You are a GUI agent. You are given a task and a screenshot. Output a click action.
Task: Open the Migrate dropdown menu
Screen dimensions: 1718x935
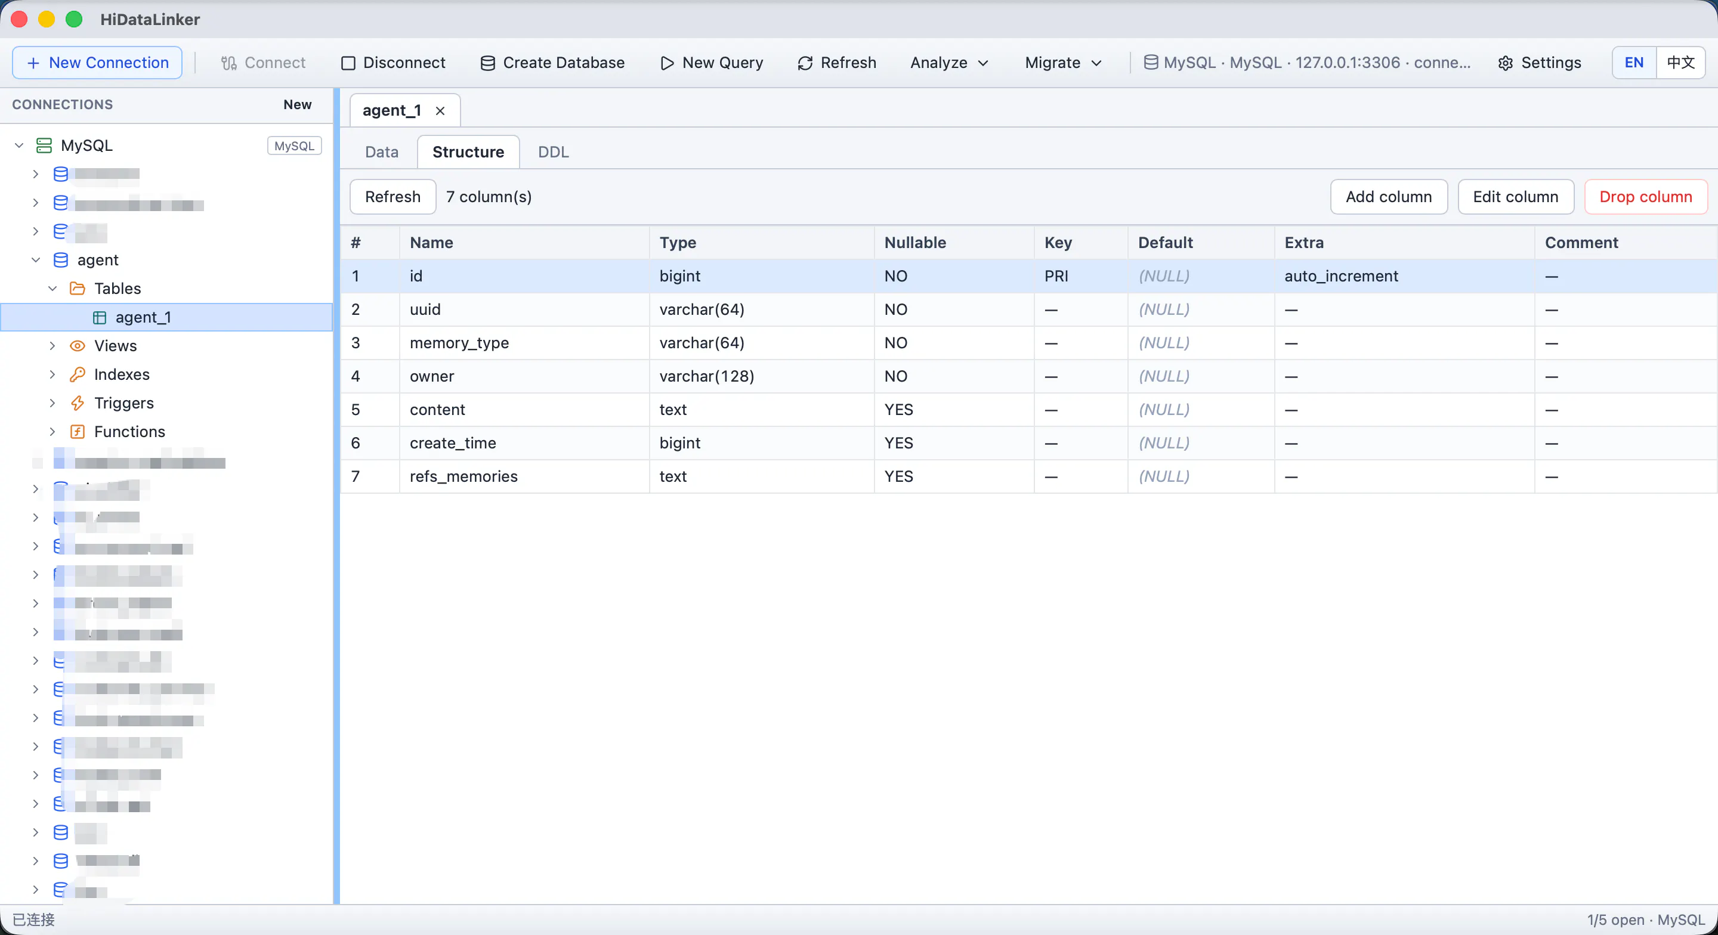(x=1063, y=63)
